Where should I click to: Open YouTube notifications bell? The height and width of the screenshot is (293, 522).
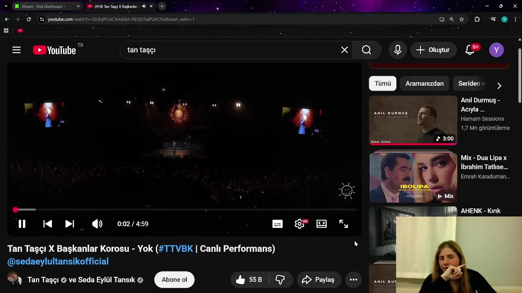pyautogui.click(x=470, y=50)
